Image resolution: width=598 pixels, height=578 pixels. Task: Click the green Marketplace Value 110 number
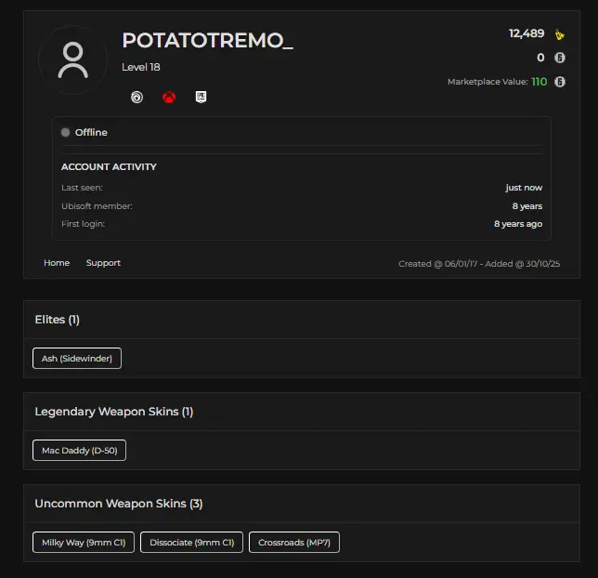[x=539, y=82]
